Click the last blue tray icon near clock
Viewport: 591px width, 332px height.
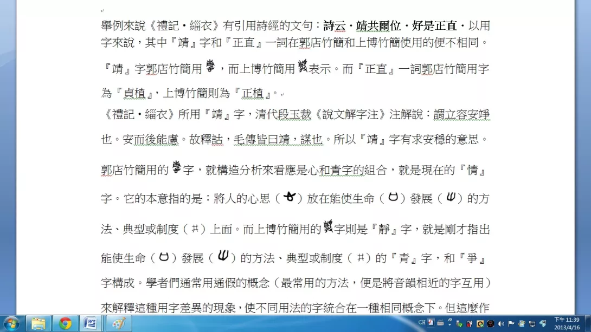tap(543, 324)
